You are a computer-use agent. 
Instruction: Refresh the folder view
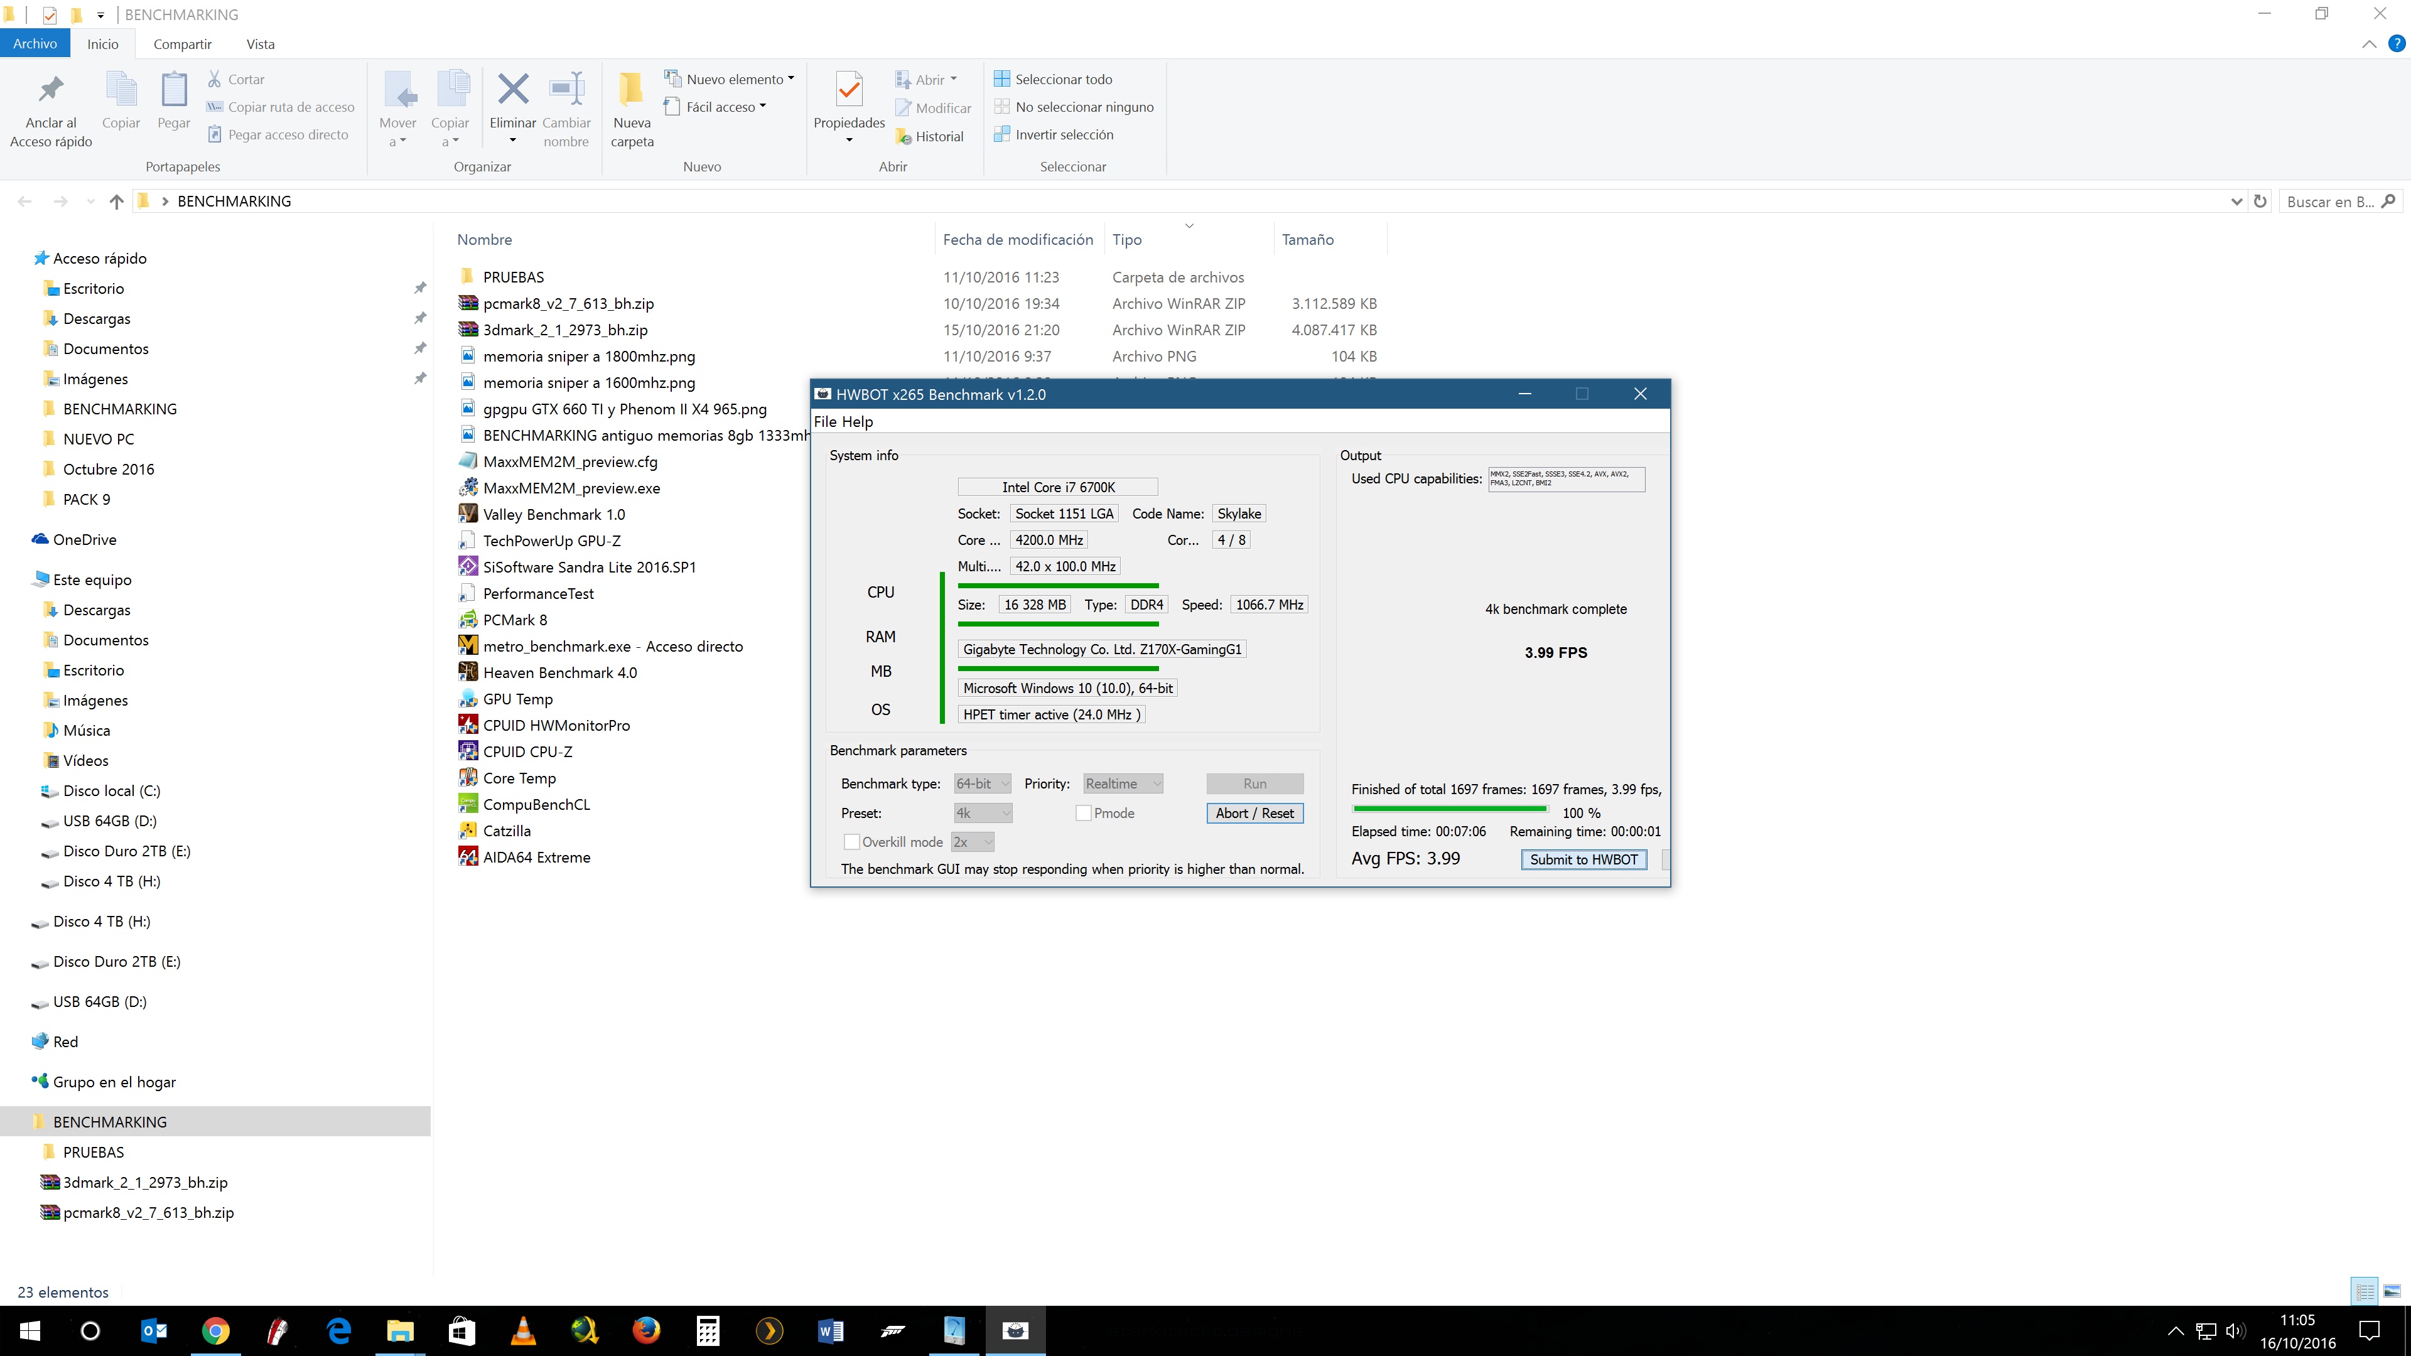pyautogui.click(x=2260, y=201)
